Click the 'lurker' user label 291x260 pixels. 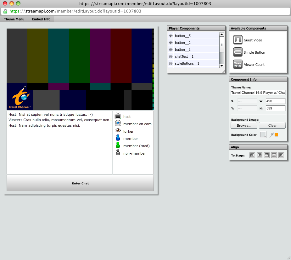point(128,131)
